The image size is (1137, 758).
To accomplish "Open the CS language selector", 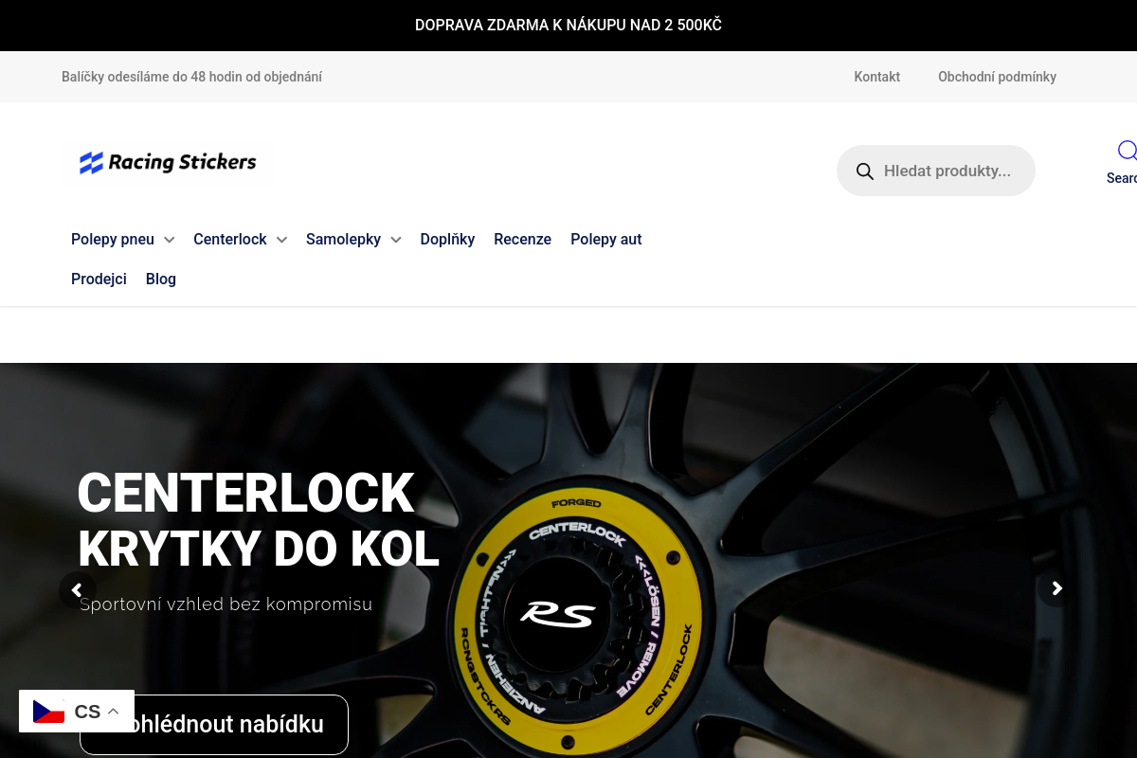I will pos(77,712).
